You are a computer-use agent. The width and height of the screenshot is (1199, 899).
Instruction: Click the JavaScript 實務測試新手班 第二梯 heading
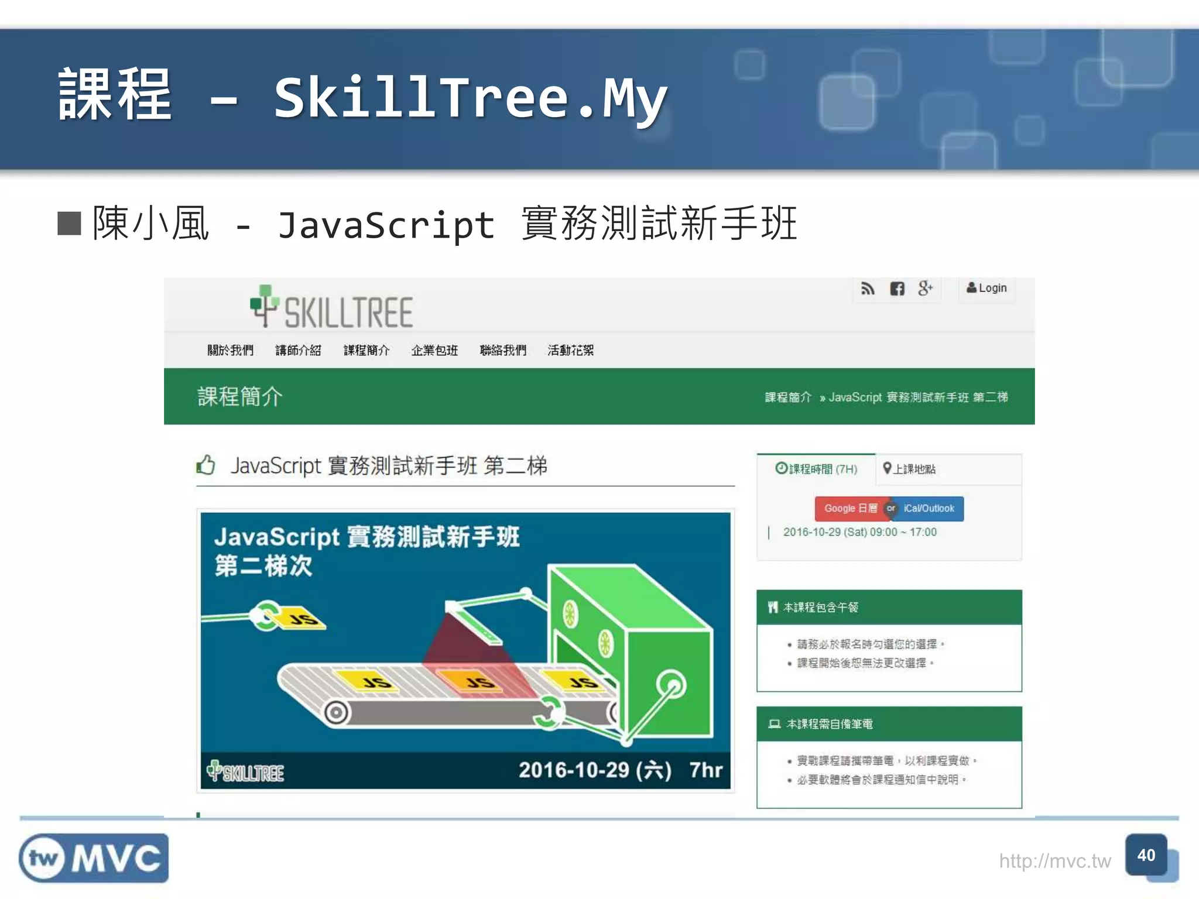pos(389,466)
